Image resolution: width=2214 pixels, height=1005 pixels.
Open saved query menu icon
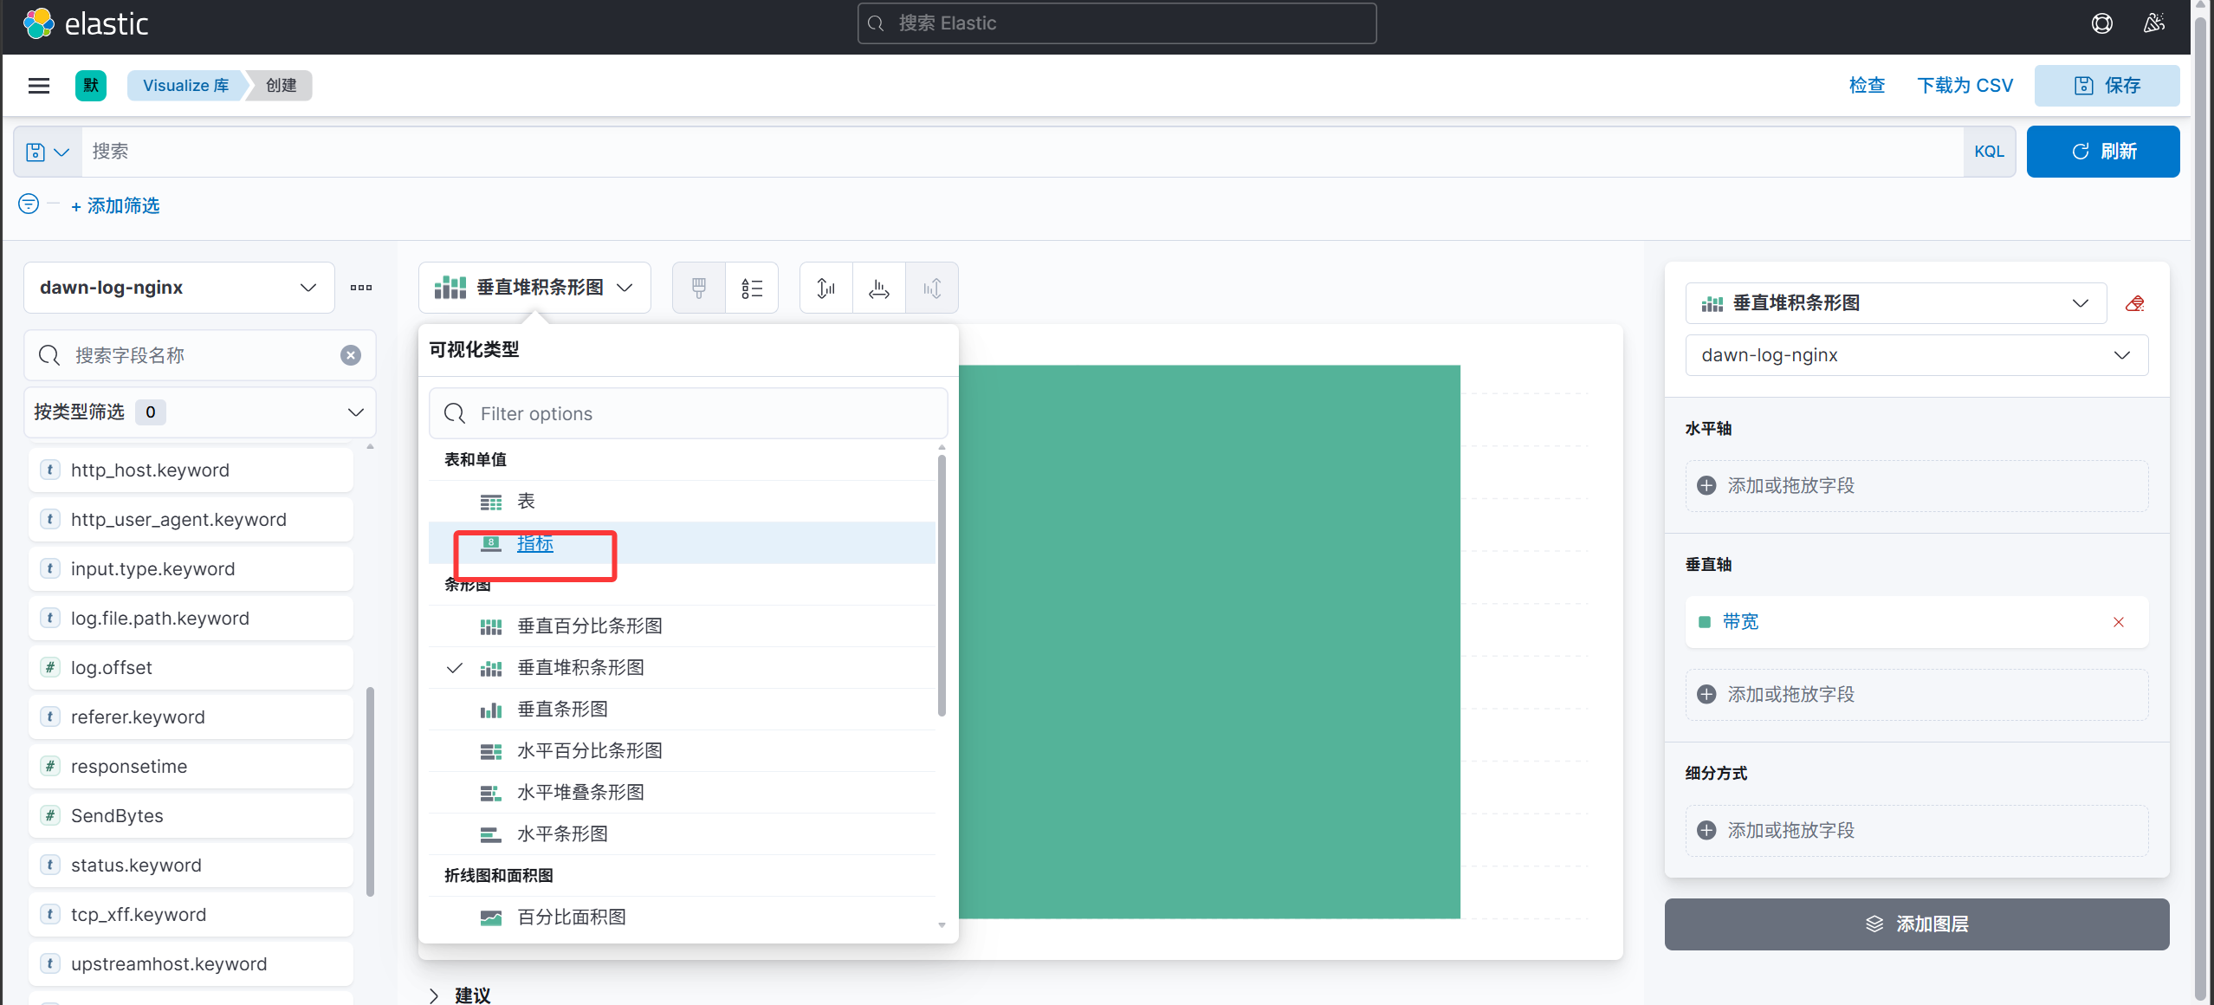tap(48, 152)
